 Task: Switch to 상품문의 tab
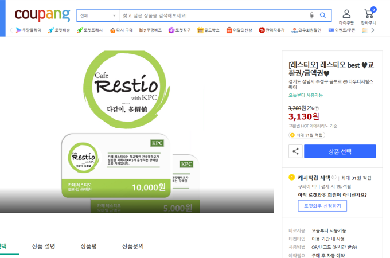(133, 246)
